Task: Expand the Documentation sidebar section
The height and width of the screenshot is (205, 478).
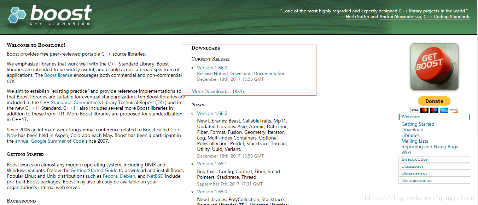Action: [x=434, y=181]
